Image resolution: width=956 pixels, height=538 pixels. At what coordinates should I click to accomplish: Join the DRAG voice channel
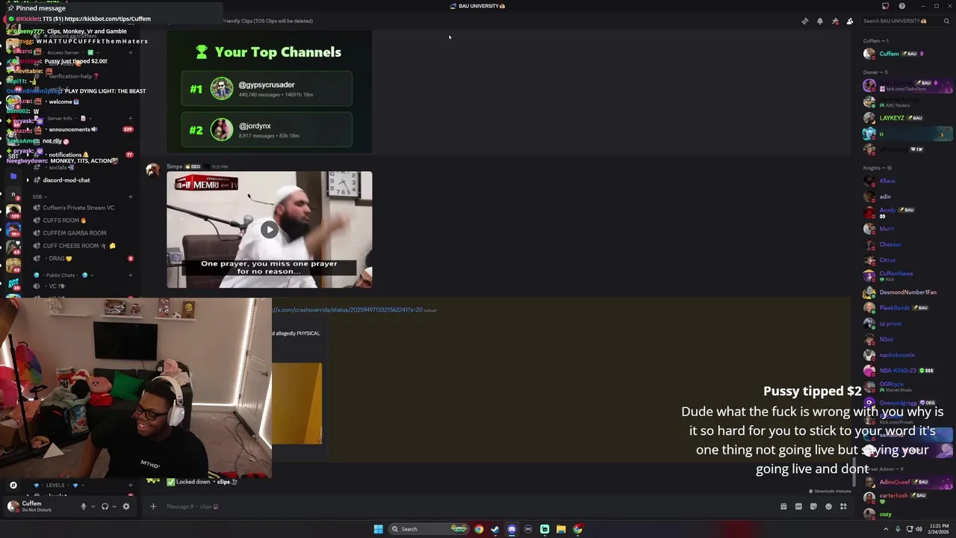(82, 259)
